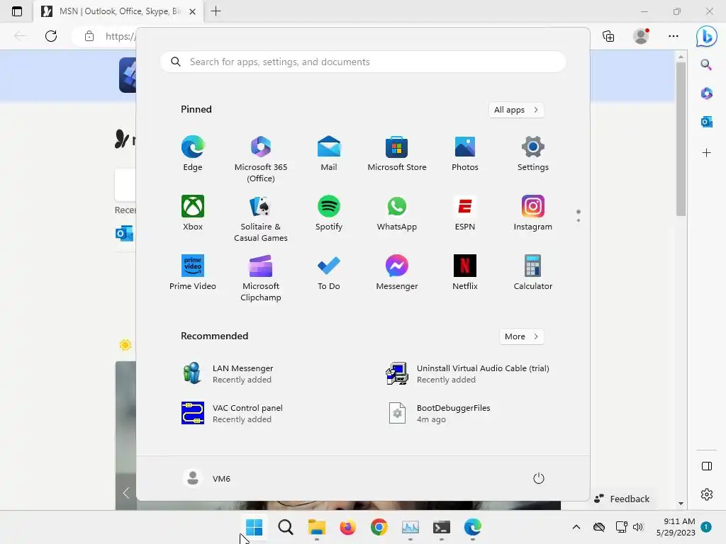Launch the To Do app
The width and height of the screenshot is (726, 544).
pyautogui.click(x=329, y=273)
